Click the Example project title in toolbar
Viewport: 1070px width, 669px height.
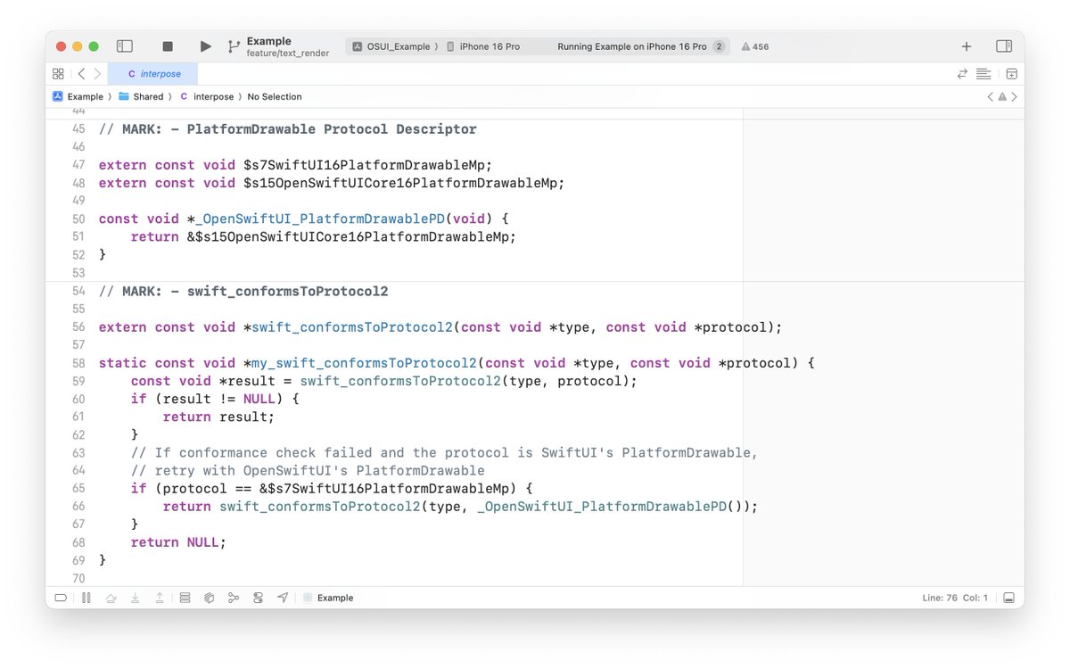point(269,41)
